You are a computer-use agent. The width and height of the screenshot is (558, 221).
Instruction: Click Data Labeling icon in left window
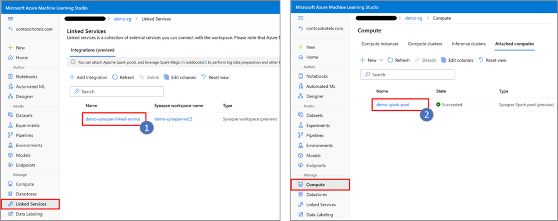(10, 214)
